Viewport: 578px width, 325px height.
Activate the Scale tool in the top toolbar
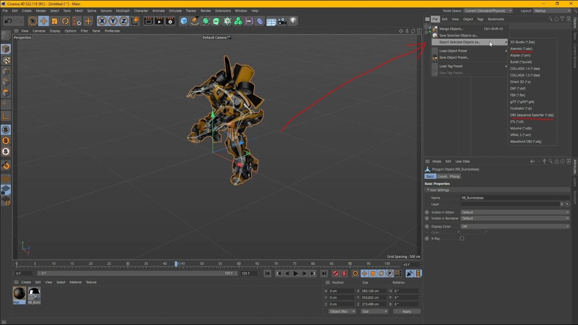(x=55, y=21)
